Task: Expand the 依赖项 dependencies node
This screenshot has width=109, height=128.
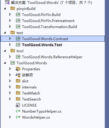Action: click(x=10, y=75)
